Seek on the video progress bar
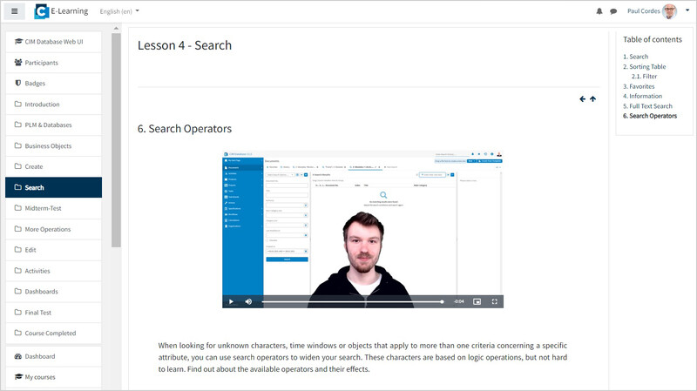697x391 pixels. (353, 301)
